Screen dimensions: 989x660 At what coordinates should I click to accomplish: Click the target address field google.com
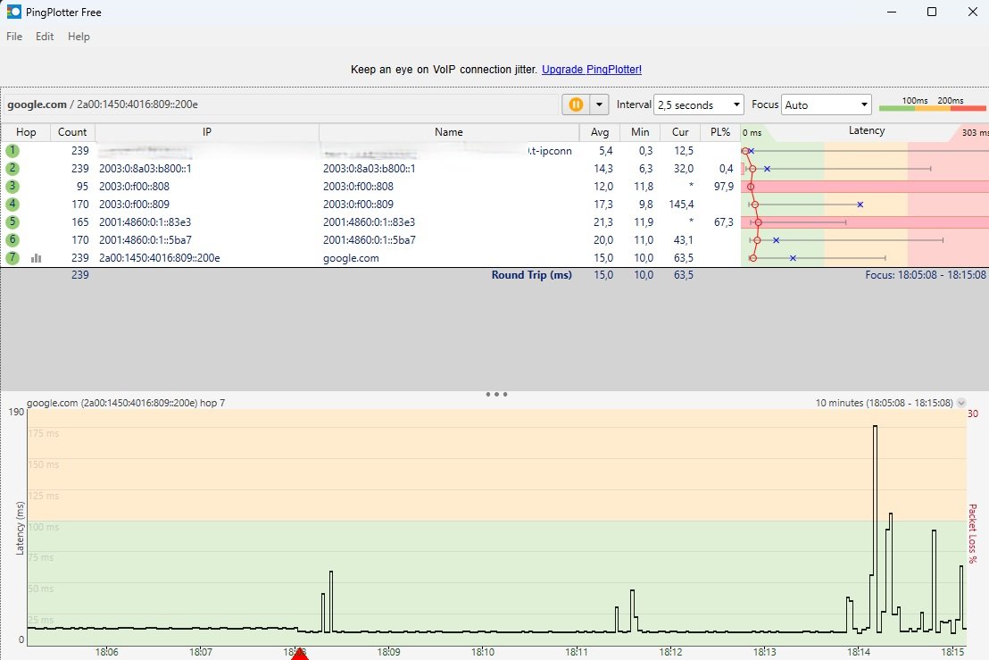(x=280, y=104)
